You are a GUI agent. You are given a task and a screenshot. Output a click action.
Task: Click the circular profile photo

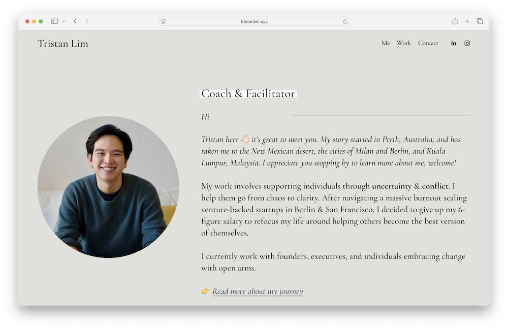coord(108,187)
